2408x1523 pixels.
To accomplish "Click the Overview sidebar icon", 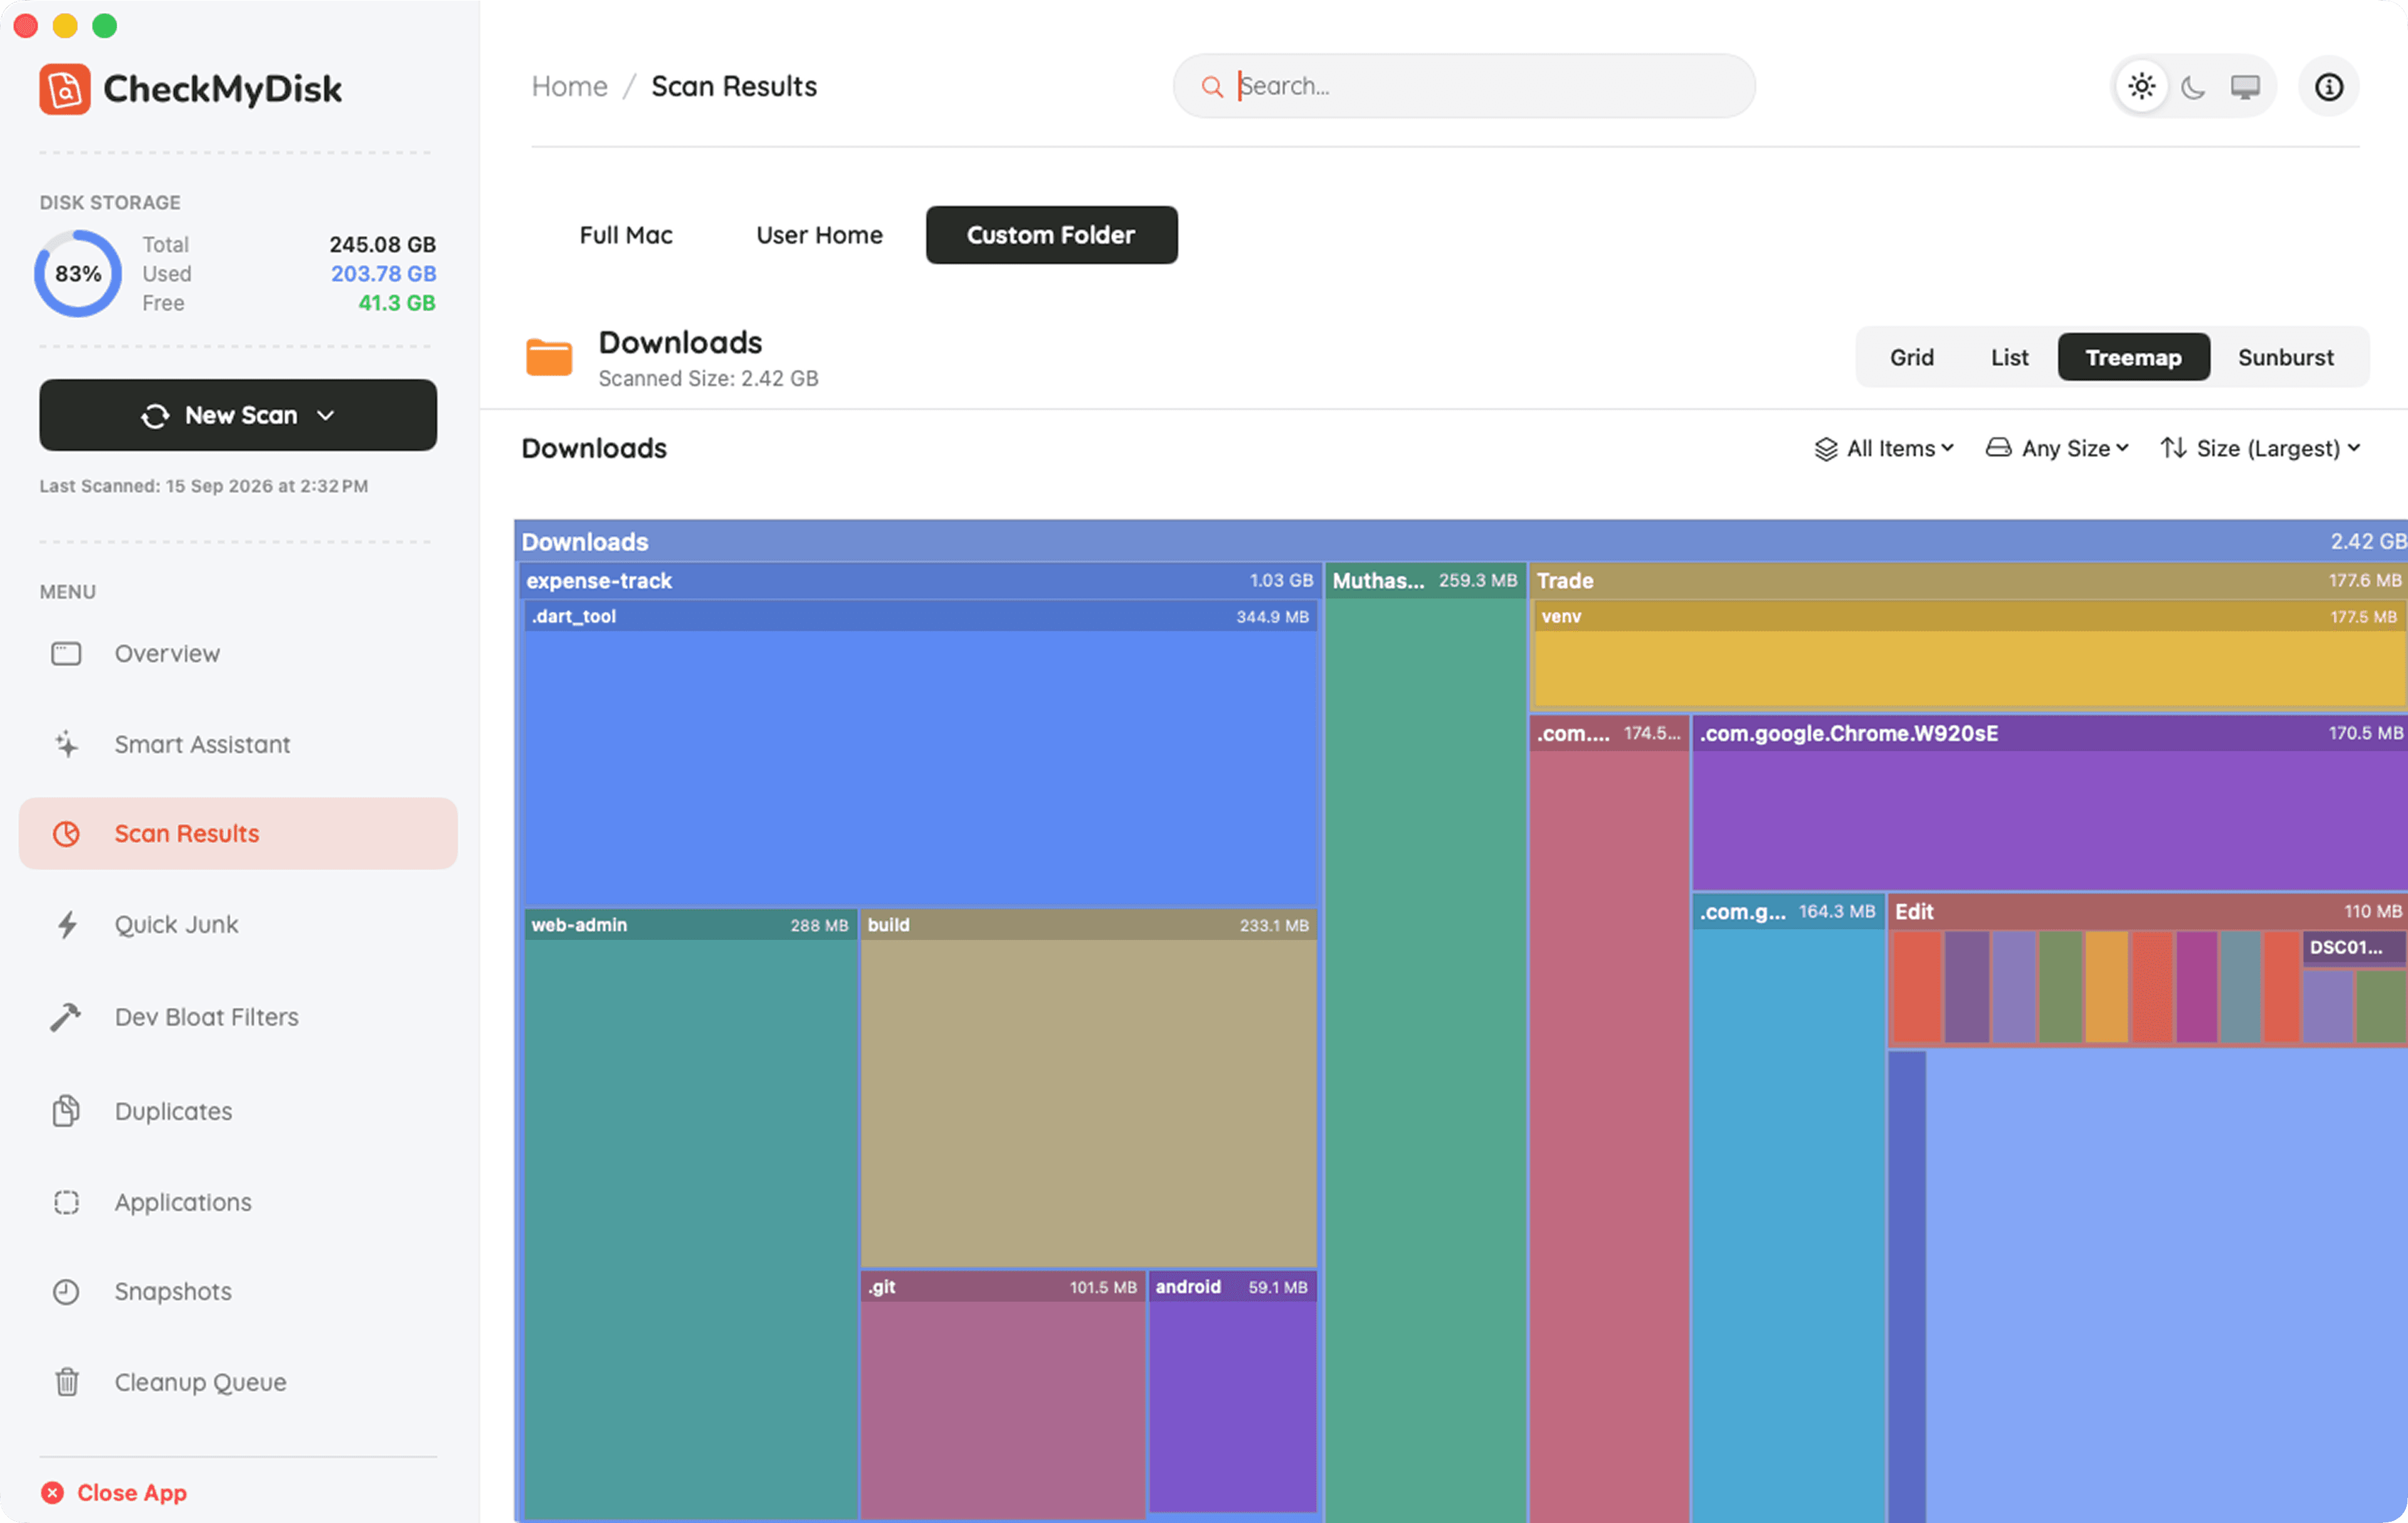I will point(66,653).
